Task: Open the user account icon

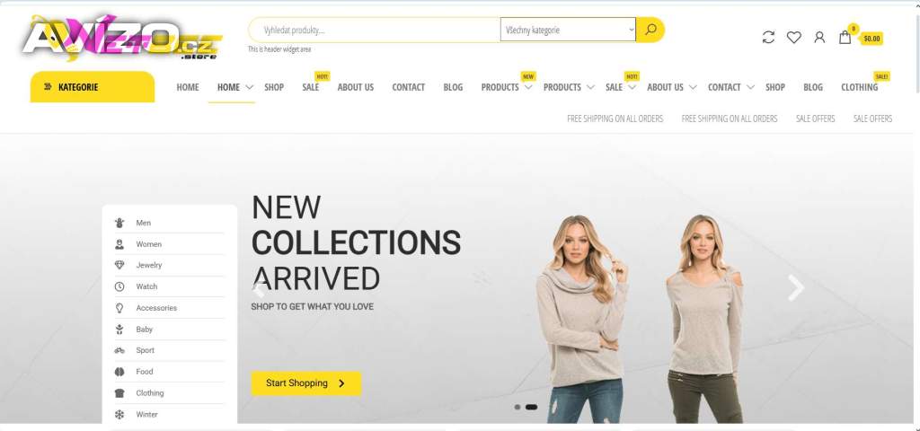Action: [819, 38]
